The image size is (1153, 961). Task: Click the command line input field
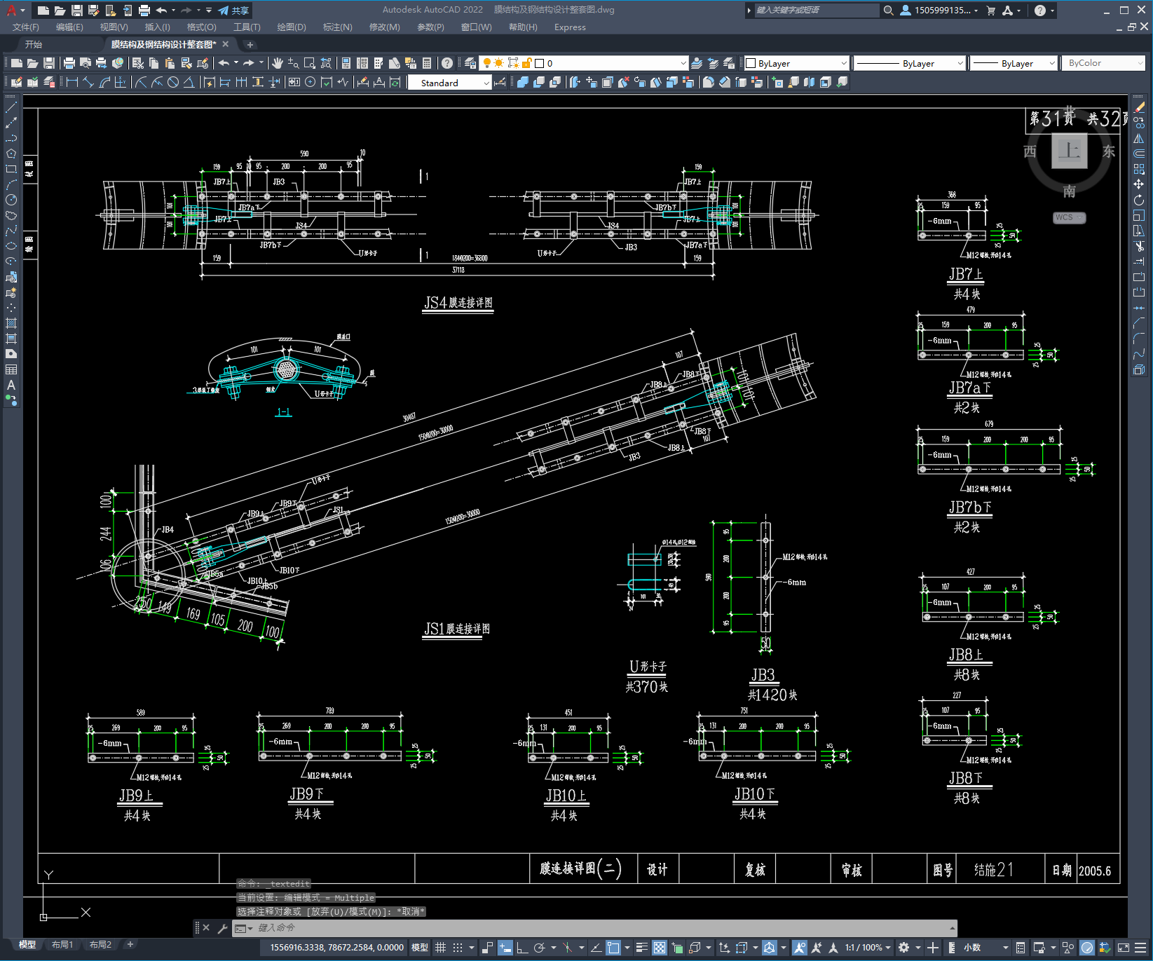[595, 928]
